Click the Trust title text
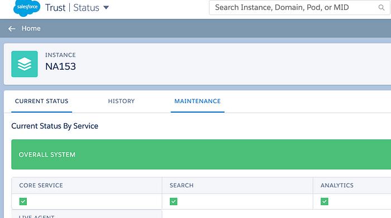The height and width of the screenshot is (218, 391). click(55, 8)
